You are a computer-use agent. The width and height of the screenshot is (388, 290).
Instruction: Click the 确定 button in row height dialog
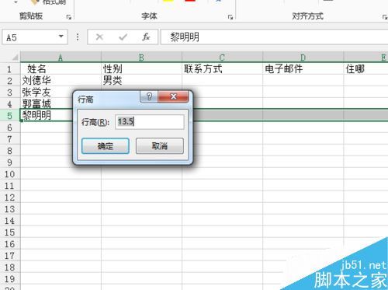click(x=106, y=146)
